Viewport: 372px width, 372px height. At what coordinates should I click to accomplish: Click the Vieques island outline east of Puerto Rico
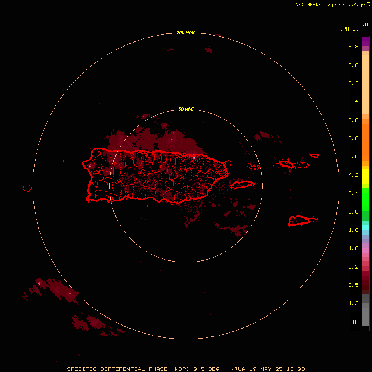(x=241, y=185)
